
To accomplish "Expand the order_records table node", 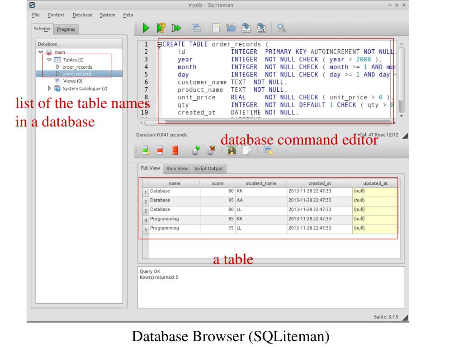I will tap(57, 67).
